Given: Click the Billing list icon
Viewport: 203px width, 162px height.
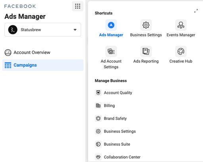Looking at the screenshot, I should pos(98,106).
